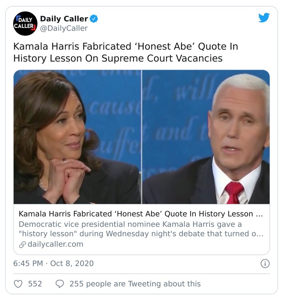The image size is (284, 300).
Task: Open the @DailyCaller handle link
Action: click(x=64, y=28)
